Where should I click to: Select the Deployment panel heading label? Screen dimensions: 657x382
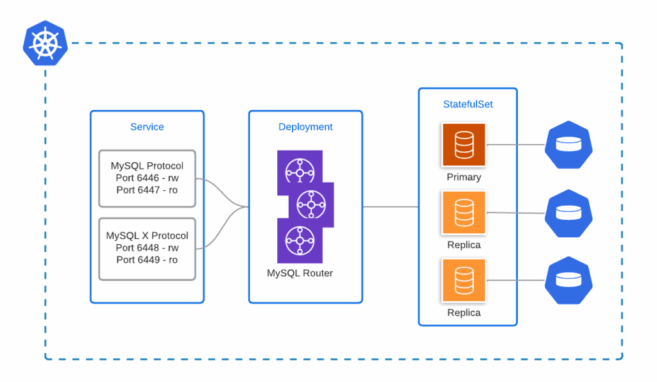pos(305,127)
